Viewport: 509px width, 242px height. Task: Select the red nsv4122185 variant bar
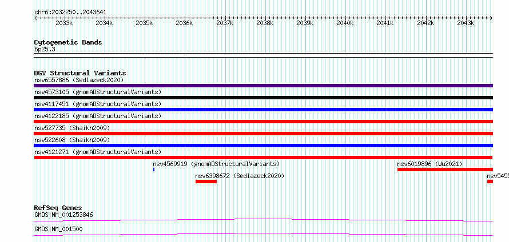263,122
